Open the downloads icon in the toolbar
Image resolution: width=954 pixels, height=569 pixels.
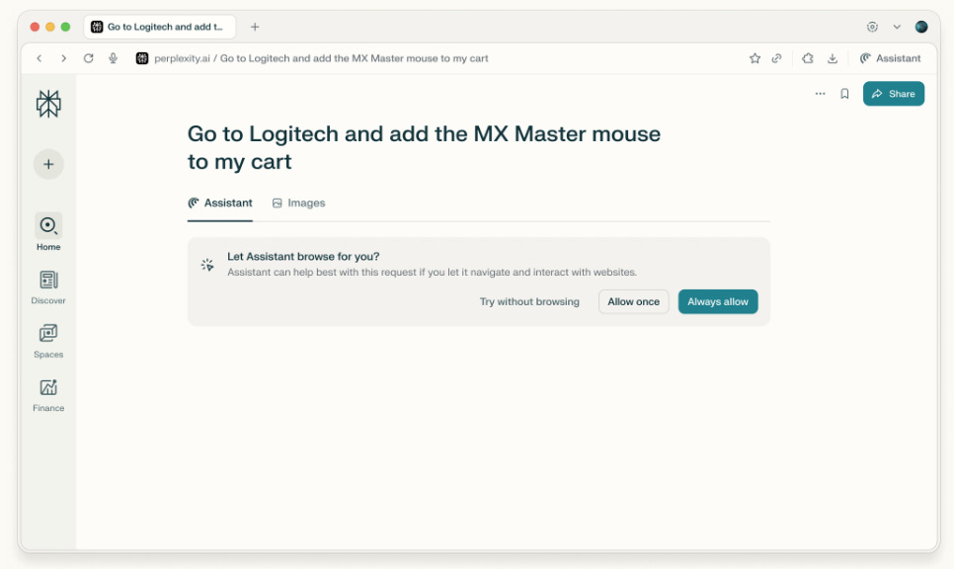(x=833, y=58)
